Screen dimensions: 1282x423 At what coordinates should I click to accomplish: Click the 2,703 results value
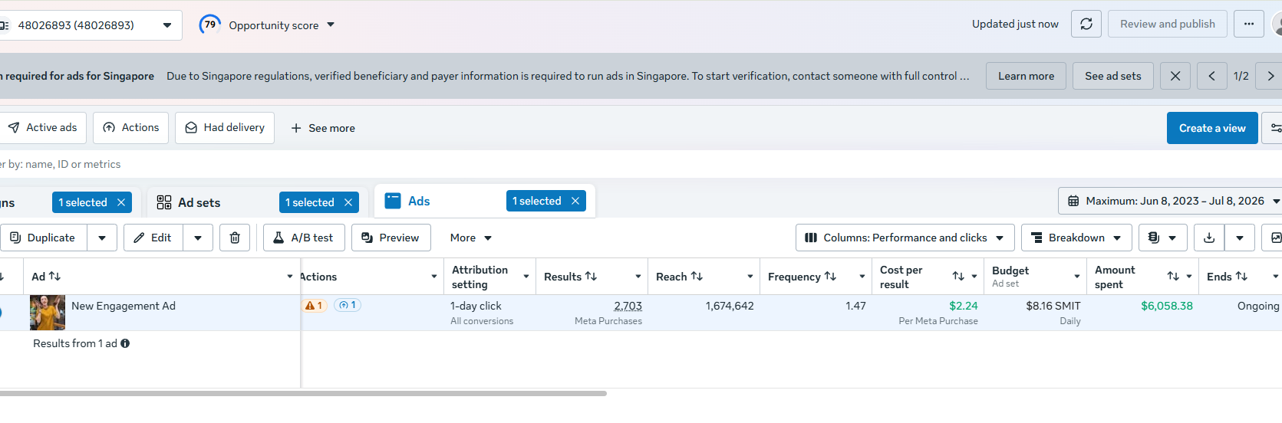(628, 306)
